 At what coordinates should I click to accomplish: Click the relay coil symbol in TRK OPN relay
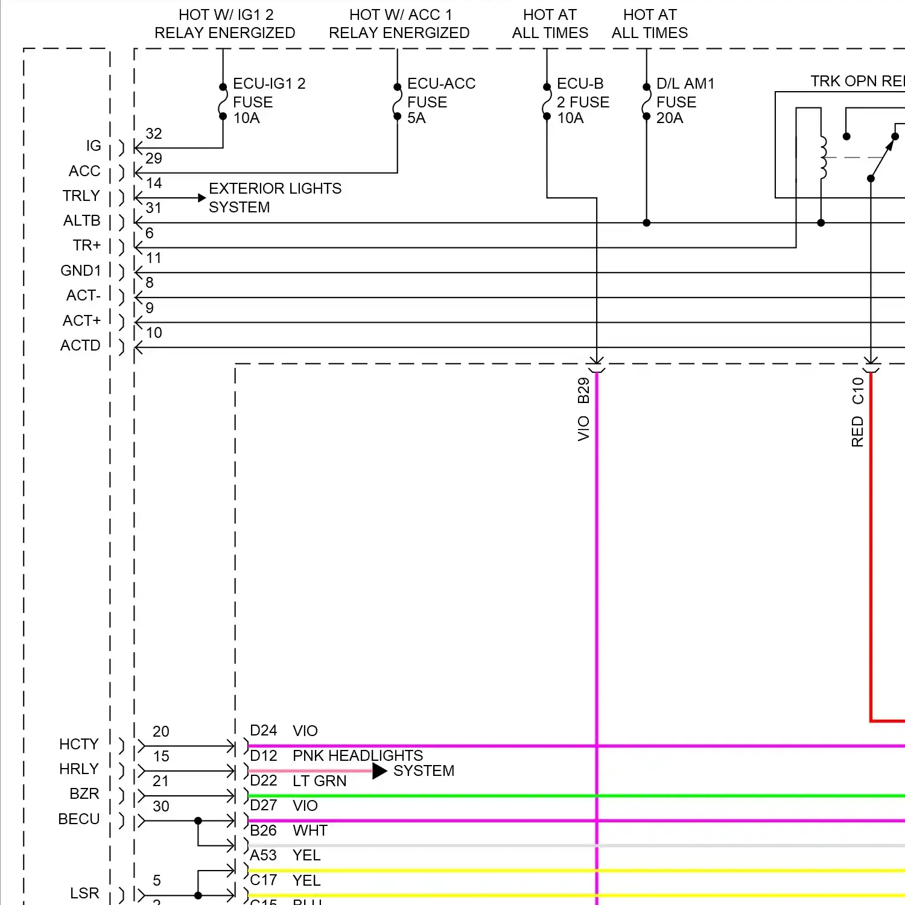pyautogui.click(x=822, y=157)
